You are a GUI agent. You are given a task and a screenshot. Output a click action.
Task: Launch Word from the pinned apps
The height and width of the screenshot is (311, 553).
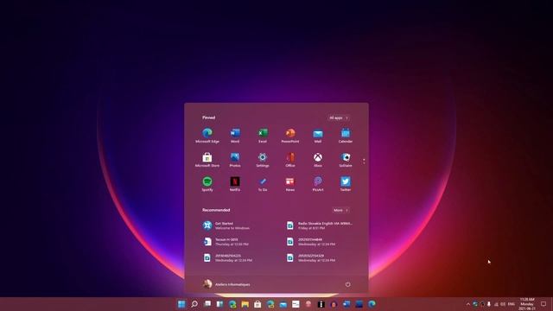[235, 136]
